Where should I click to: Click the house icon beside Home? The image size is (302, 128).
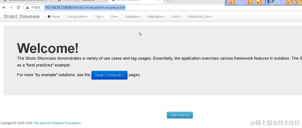49,16
